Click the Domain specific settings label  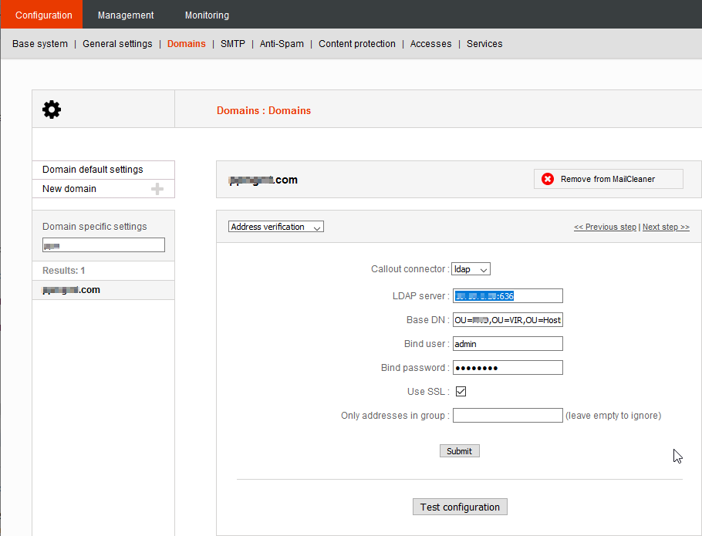[94, 227]
